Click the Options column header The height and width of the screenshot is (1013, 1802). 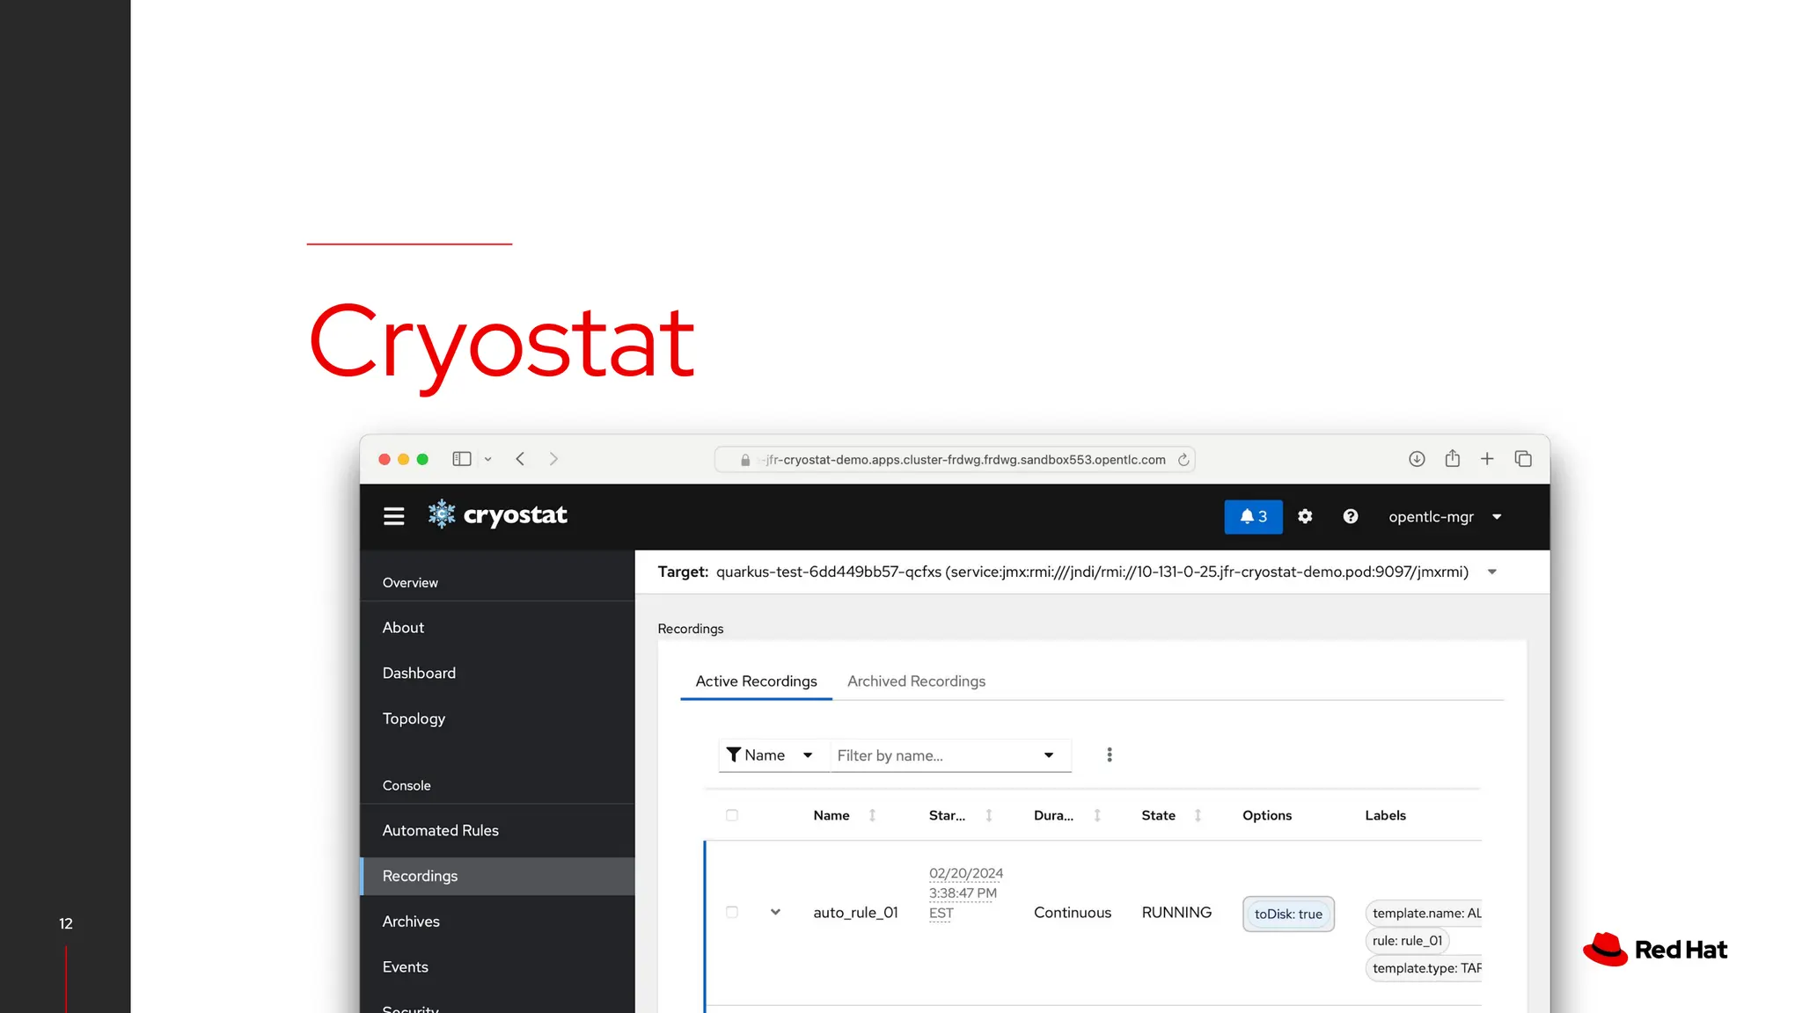(1267, 816)
